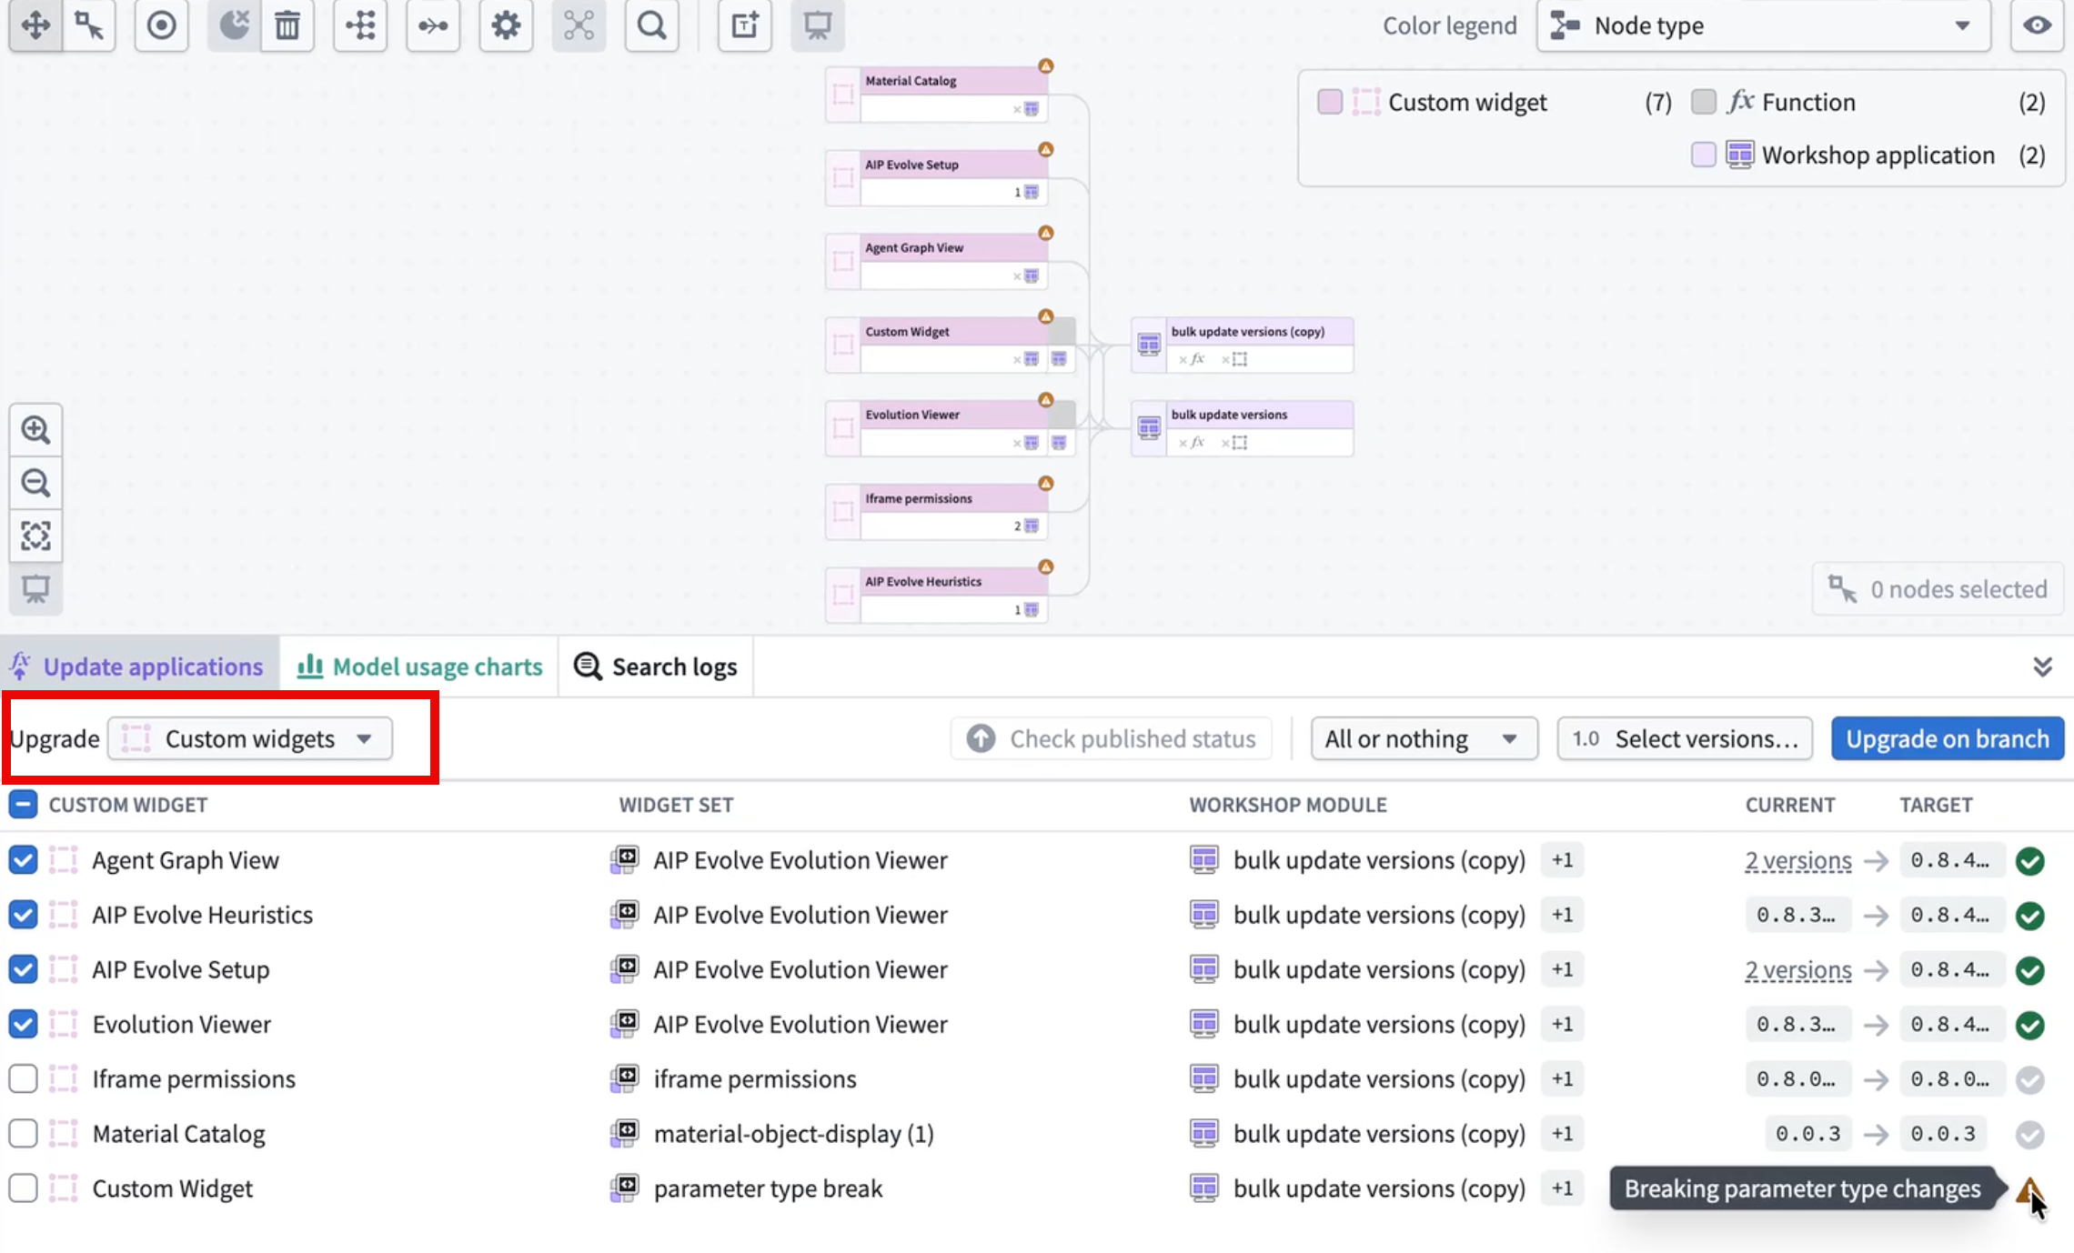
Task: Click the connect nodes arrow toolbar icon
Action: pos(433,25)
